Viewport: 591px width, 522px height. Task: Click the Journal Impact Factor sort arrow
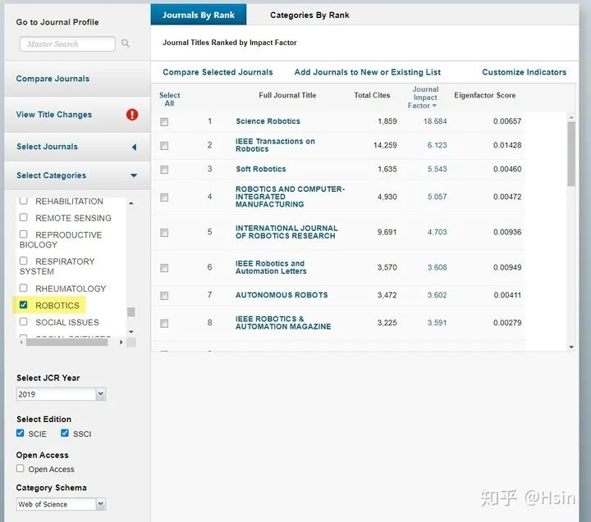(x=434, y=106)
